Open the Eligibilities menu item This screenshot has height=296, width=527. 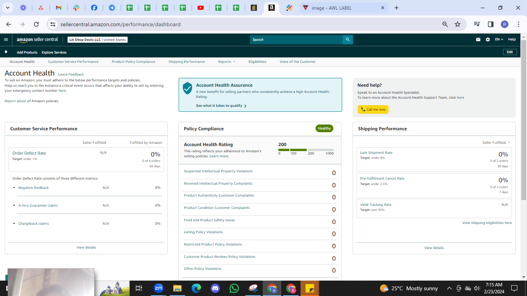tap(257, 62)
